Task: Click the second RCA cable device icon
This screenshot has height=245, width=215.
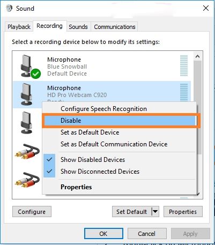Action: tap(27, 180)
